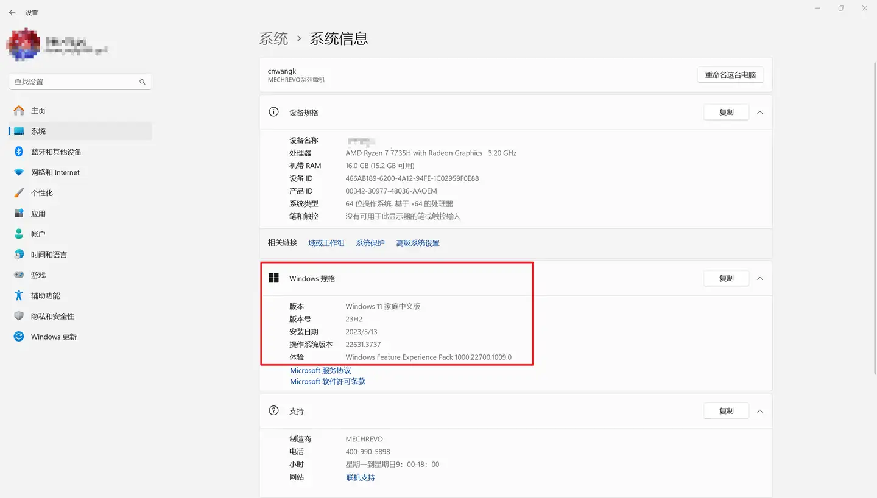Screen dimensions: 877x498
Task: Click the back arrow in Settings
Action: coord(12,12)
